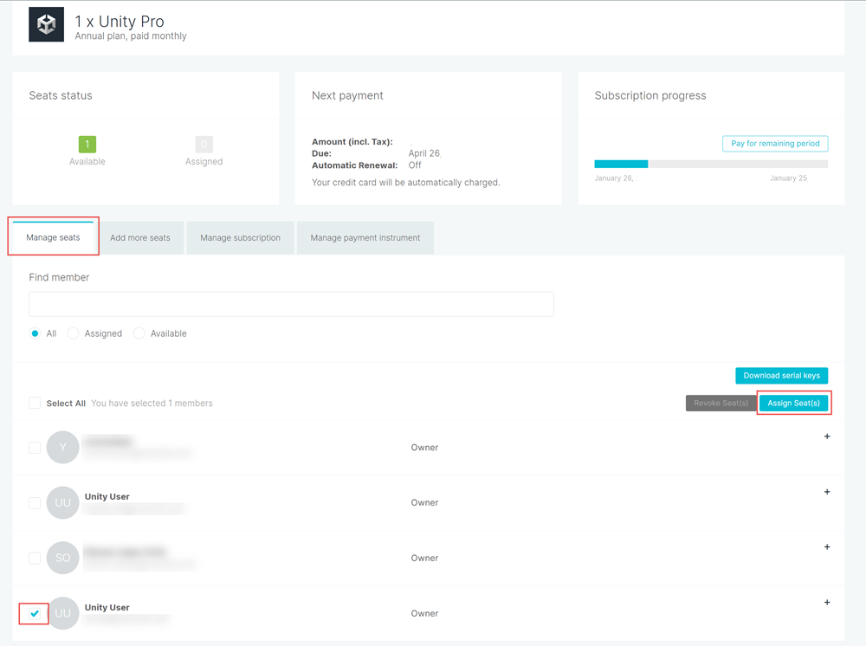Click the 'SO' user avatar
Viewport: 866px width, 646px height.
click(x=62, y=558)
